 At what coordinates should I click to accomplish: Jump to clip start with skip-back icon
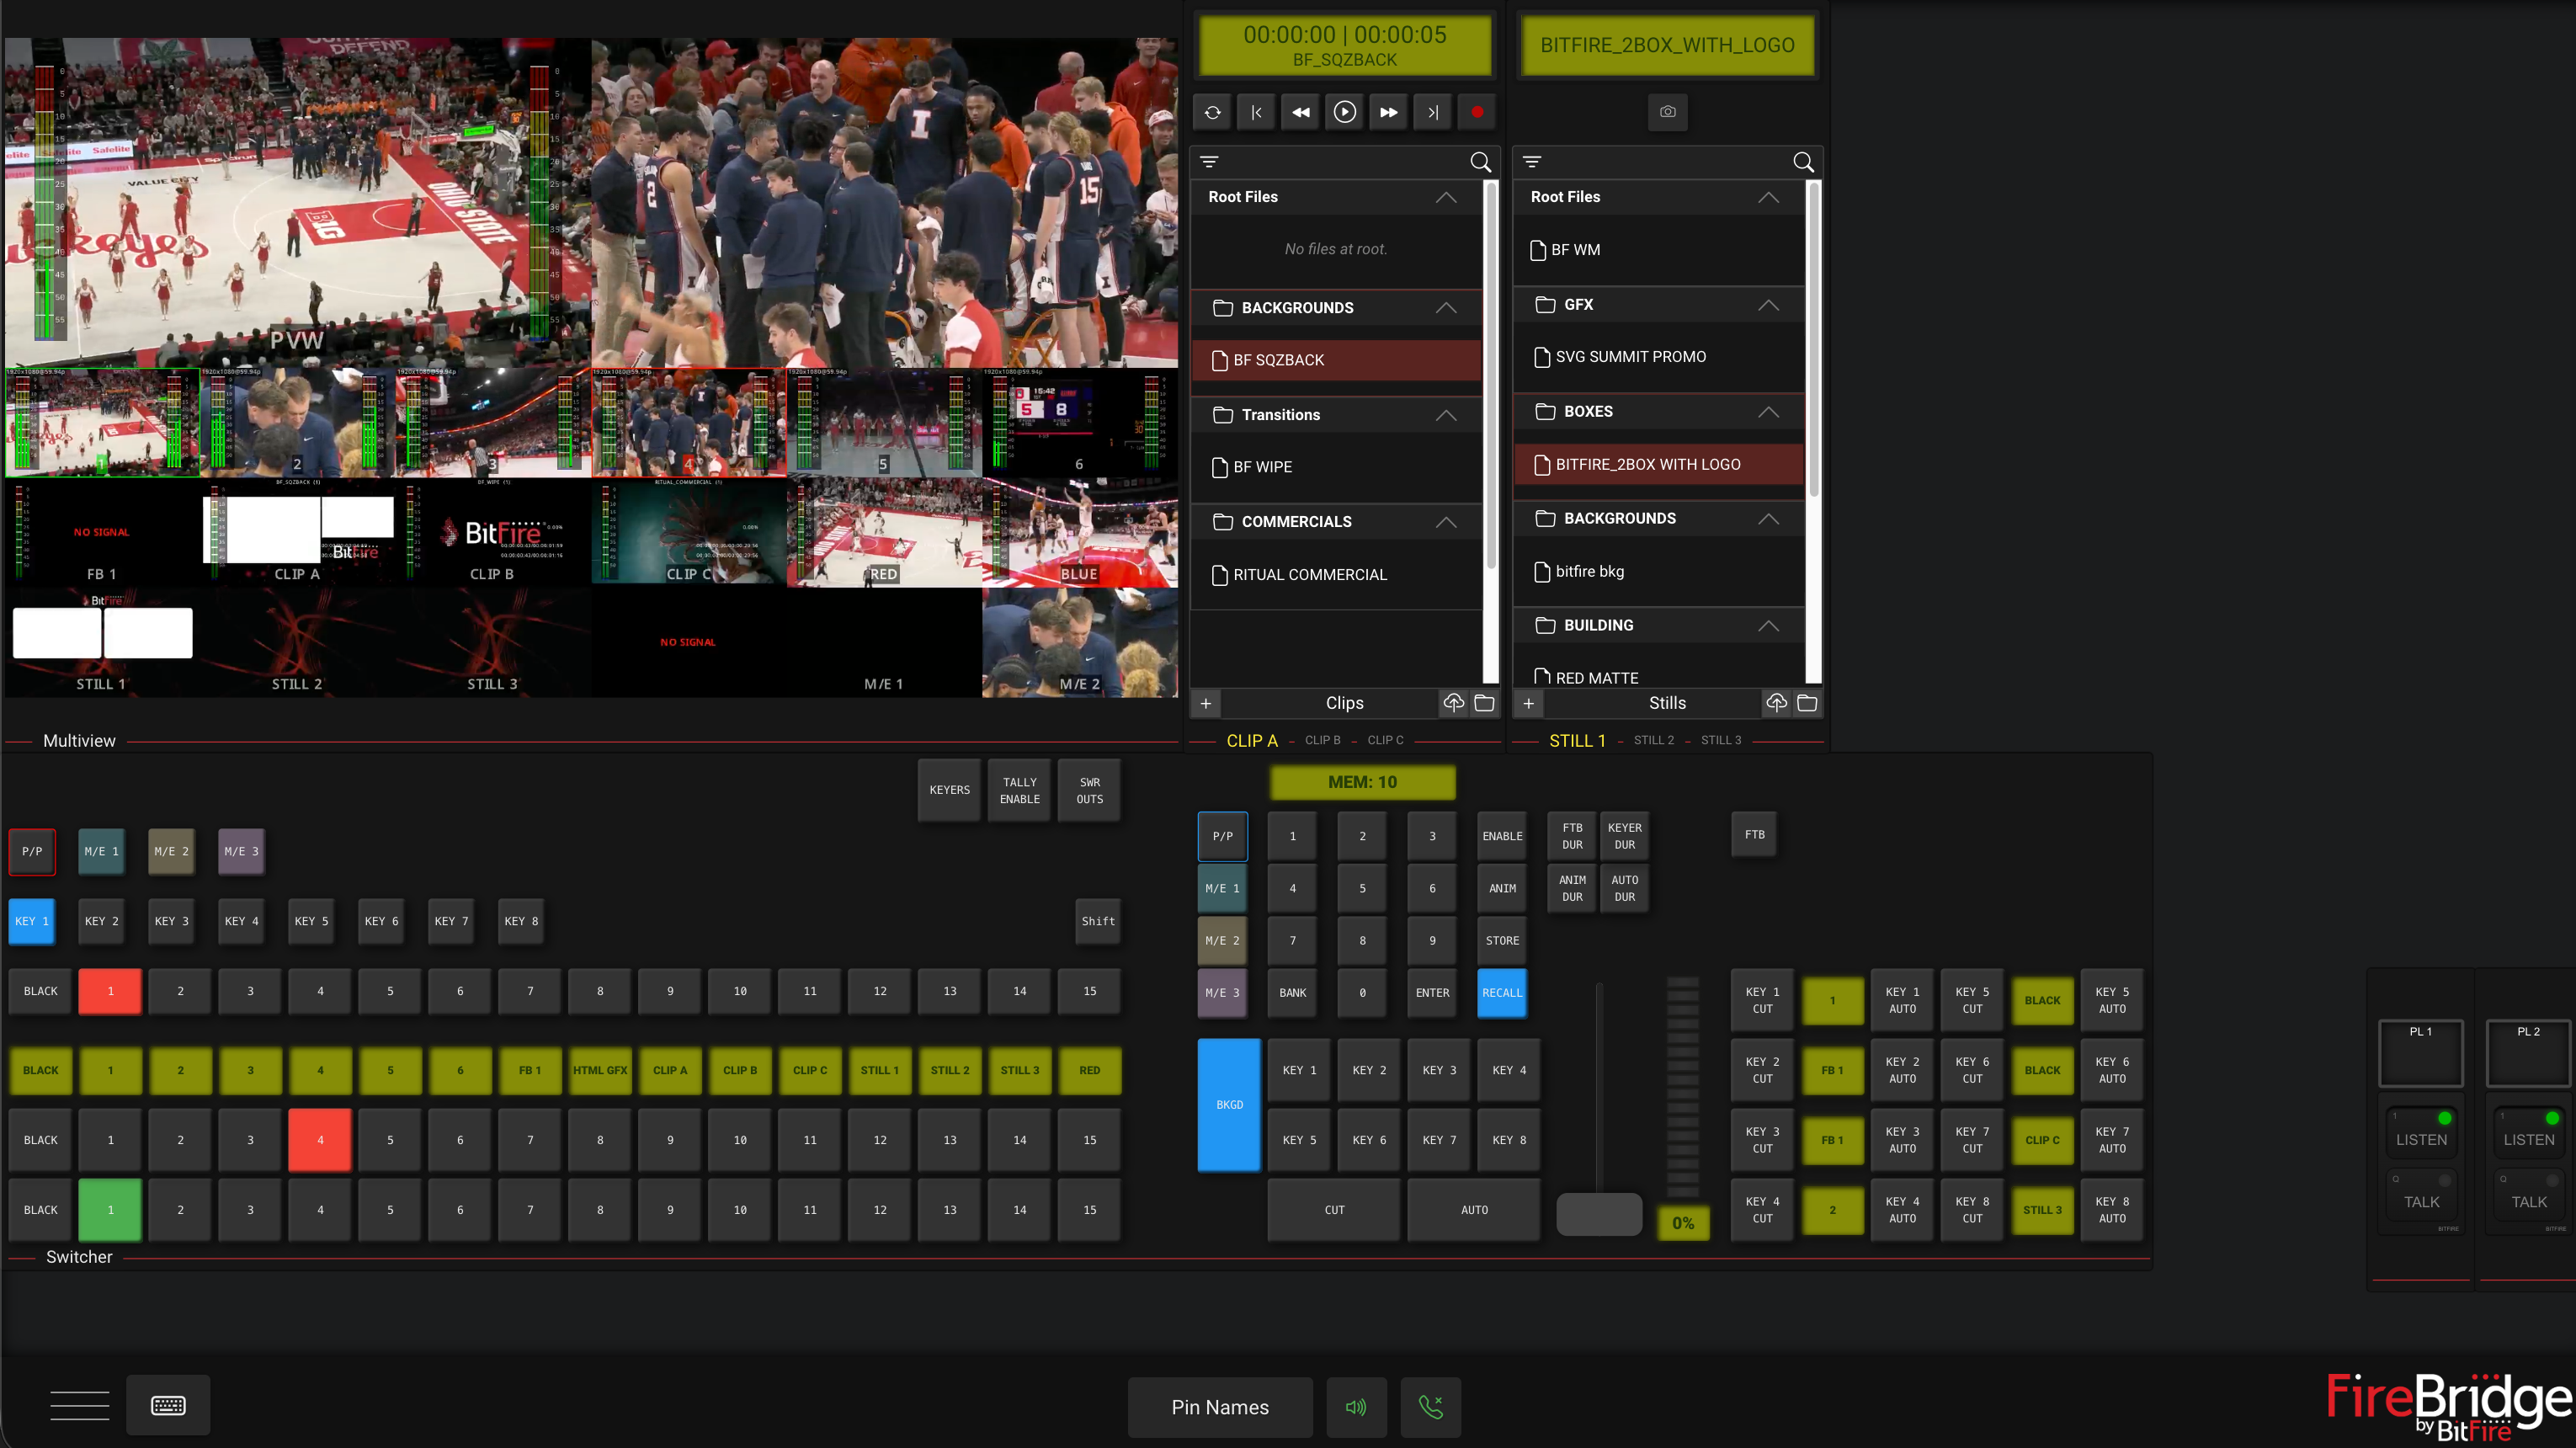pos(1256,112)
